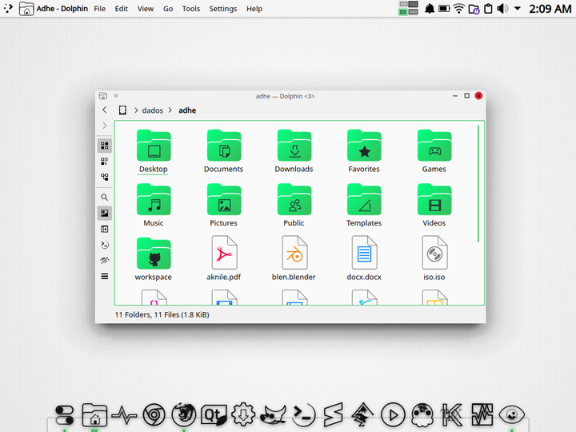Viewport: 576px width, 432px height.
Task: Open the Edit menu
Action: click(122, 9)
